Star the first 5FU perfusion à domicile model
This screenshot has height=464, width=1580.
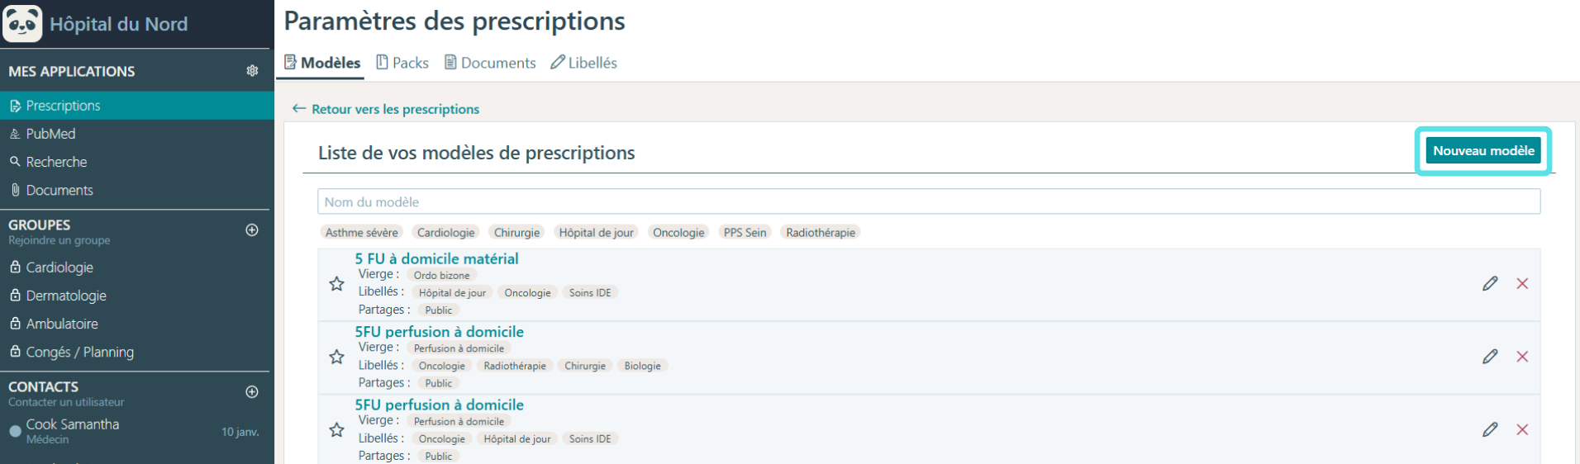[x=336, y=357]
